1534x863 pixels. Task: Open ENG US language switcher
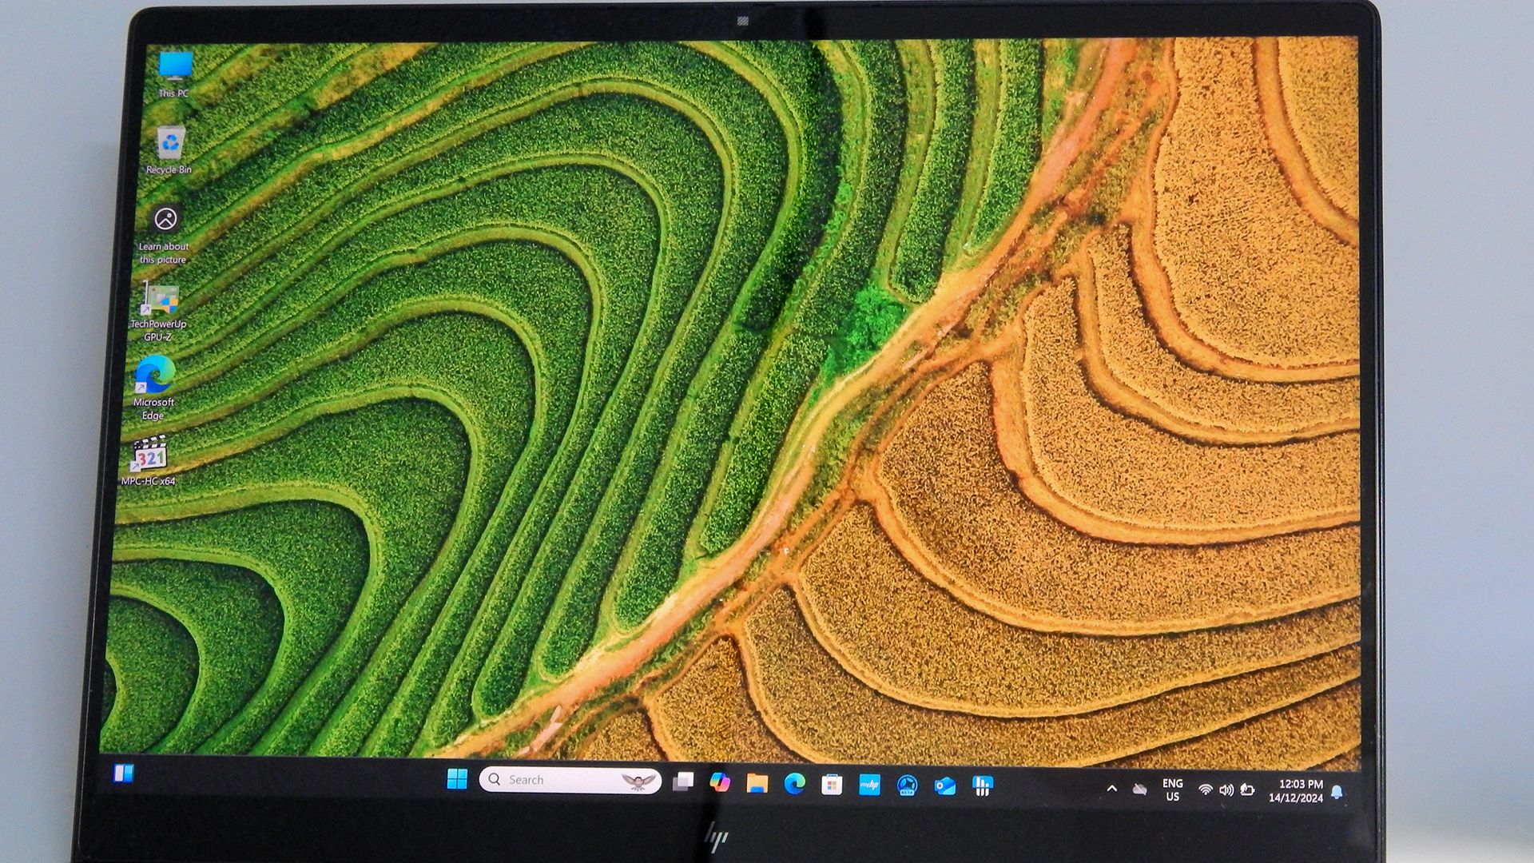[x=1172, y=790]
